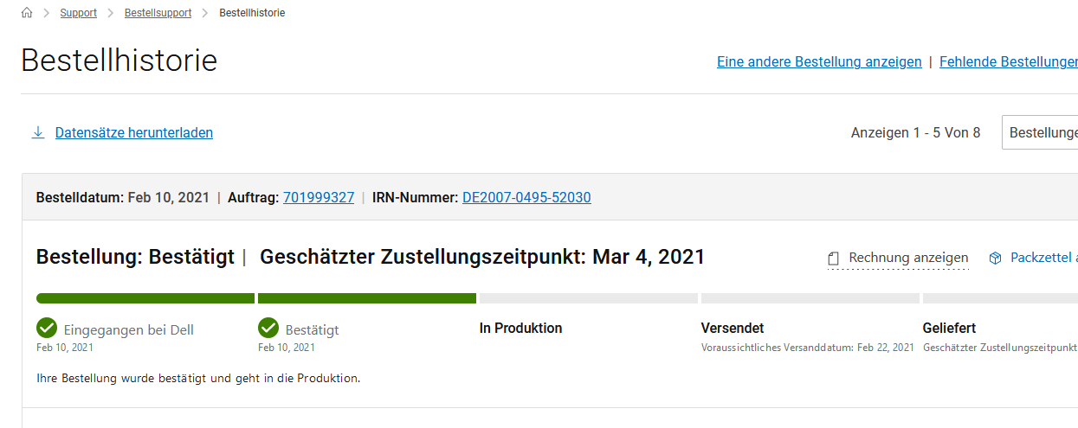The image size is (1078, 428).
Task: Click green checkmark beside Bestätigt
Action: 268,329
